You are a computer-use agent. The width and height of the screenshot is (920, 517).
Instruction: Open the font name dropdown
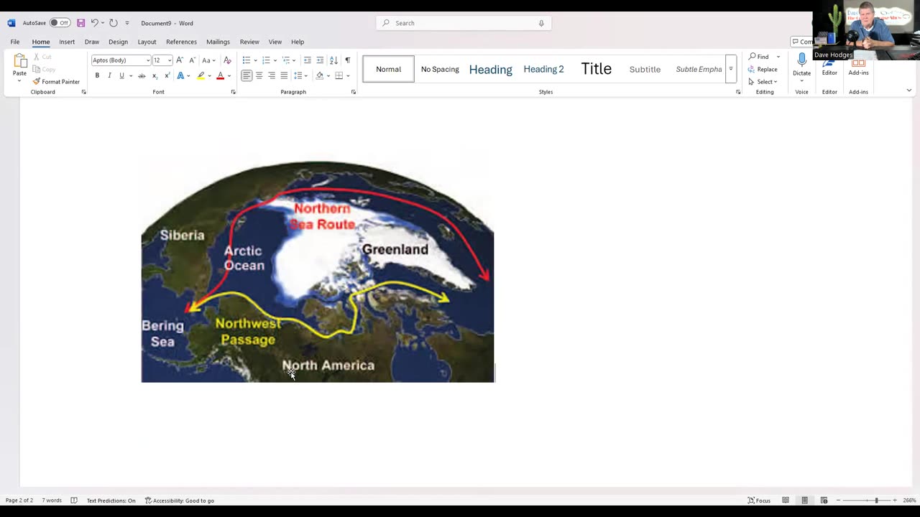[148, 60]
